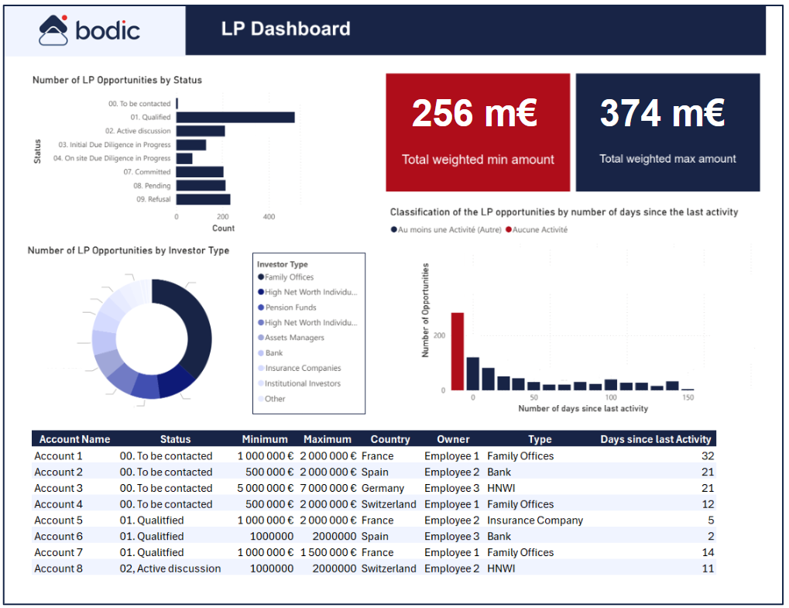
Task: Select the 256 m€ weighted min card
Action: pyautogui.click(x=478, y=132)
